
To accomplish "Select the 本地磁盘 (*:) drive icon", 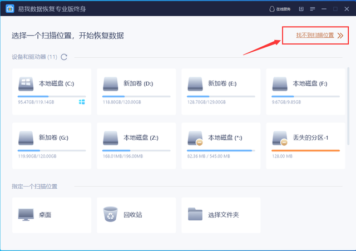I will (x=195, y=138).
